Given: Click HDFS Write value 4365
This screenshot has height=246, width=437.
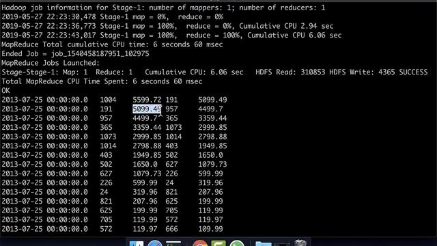Looking at the screenshot, I should 386,72.
